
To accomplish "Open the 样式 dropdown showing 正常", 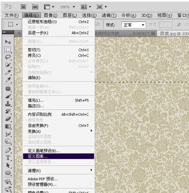I will pos(134,25).
